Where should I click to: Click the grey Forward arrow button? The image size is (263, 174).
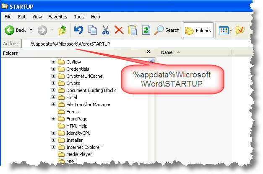tap(42, 30)
